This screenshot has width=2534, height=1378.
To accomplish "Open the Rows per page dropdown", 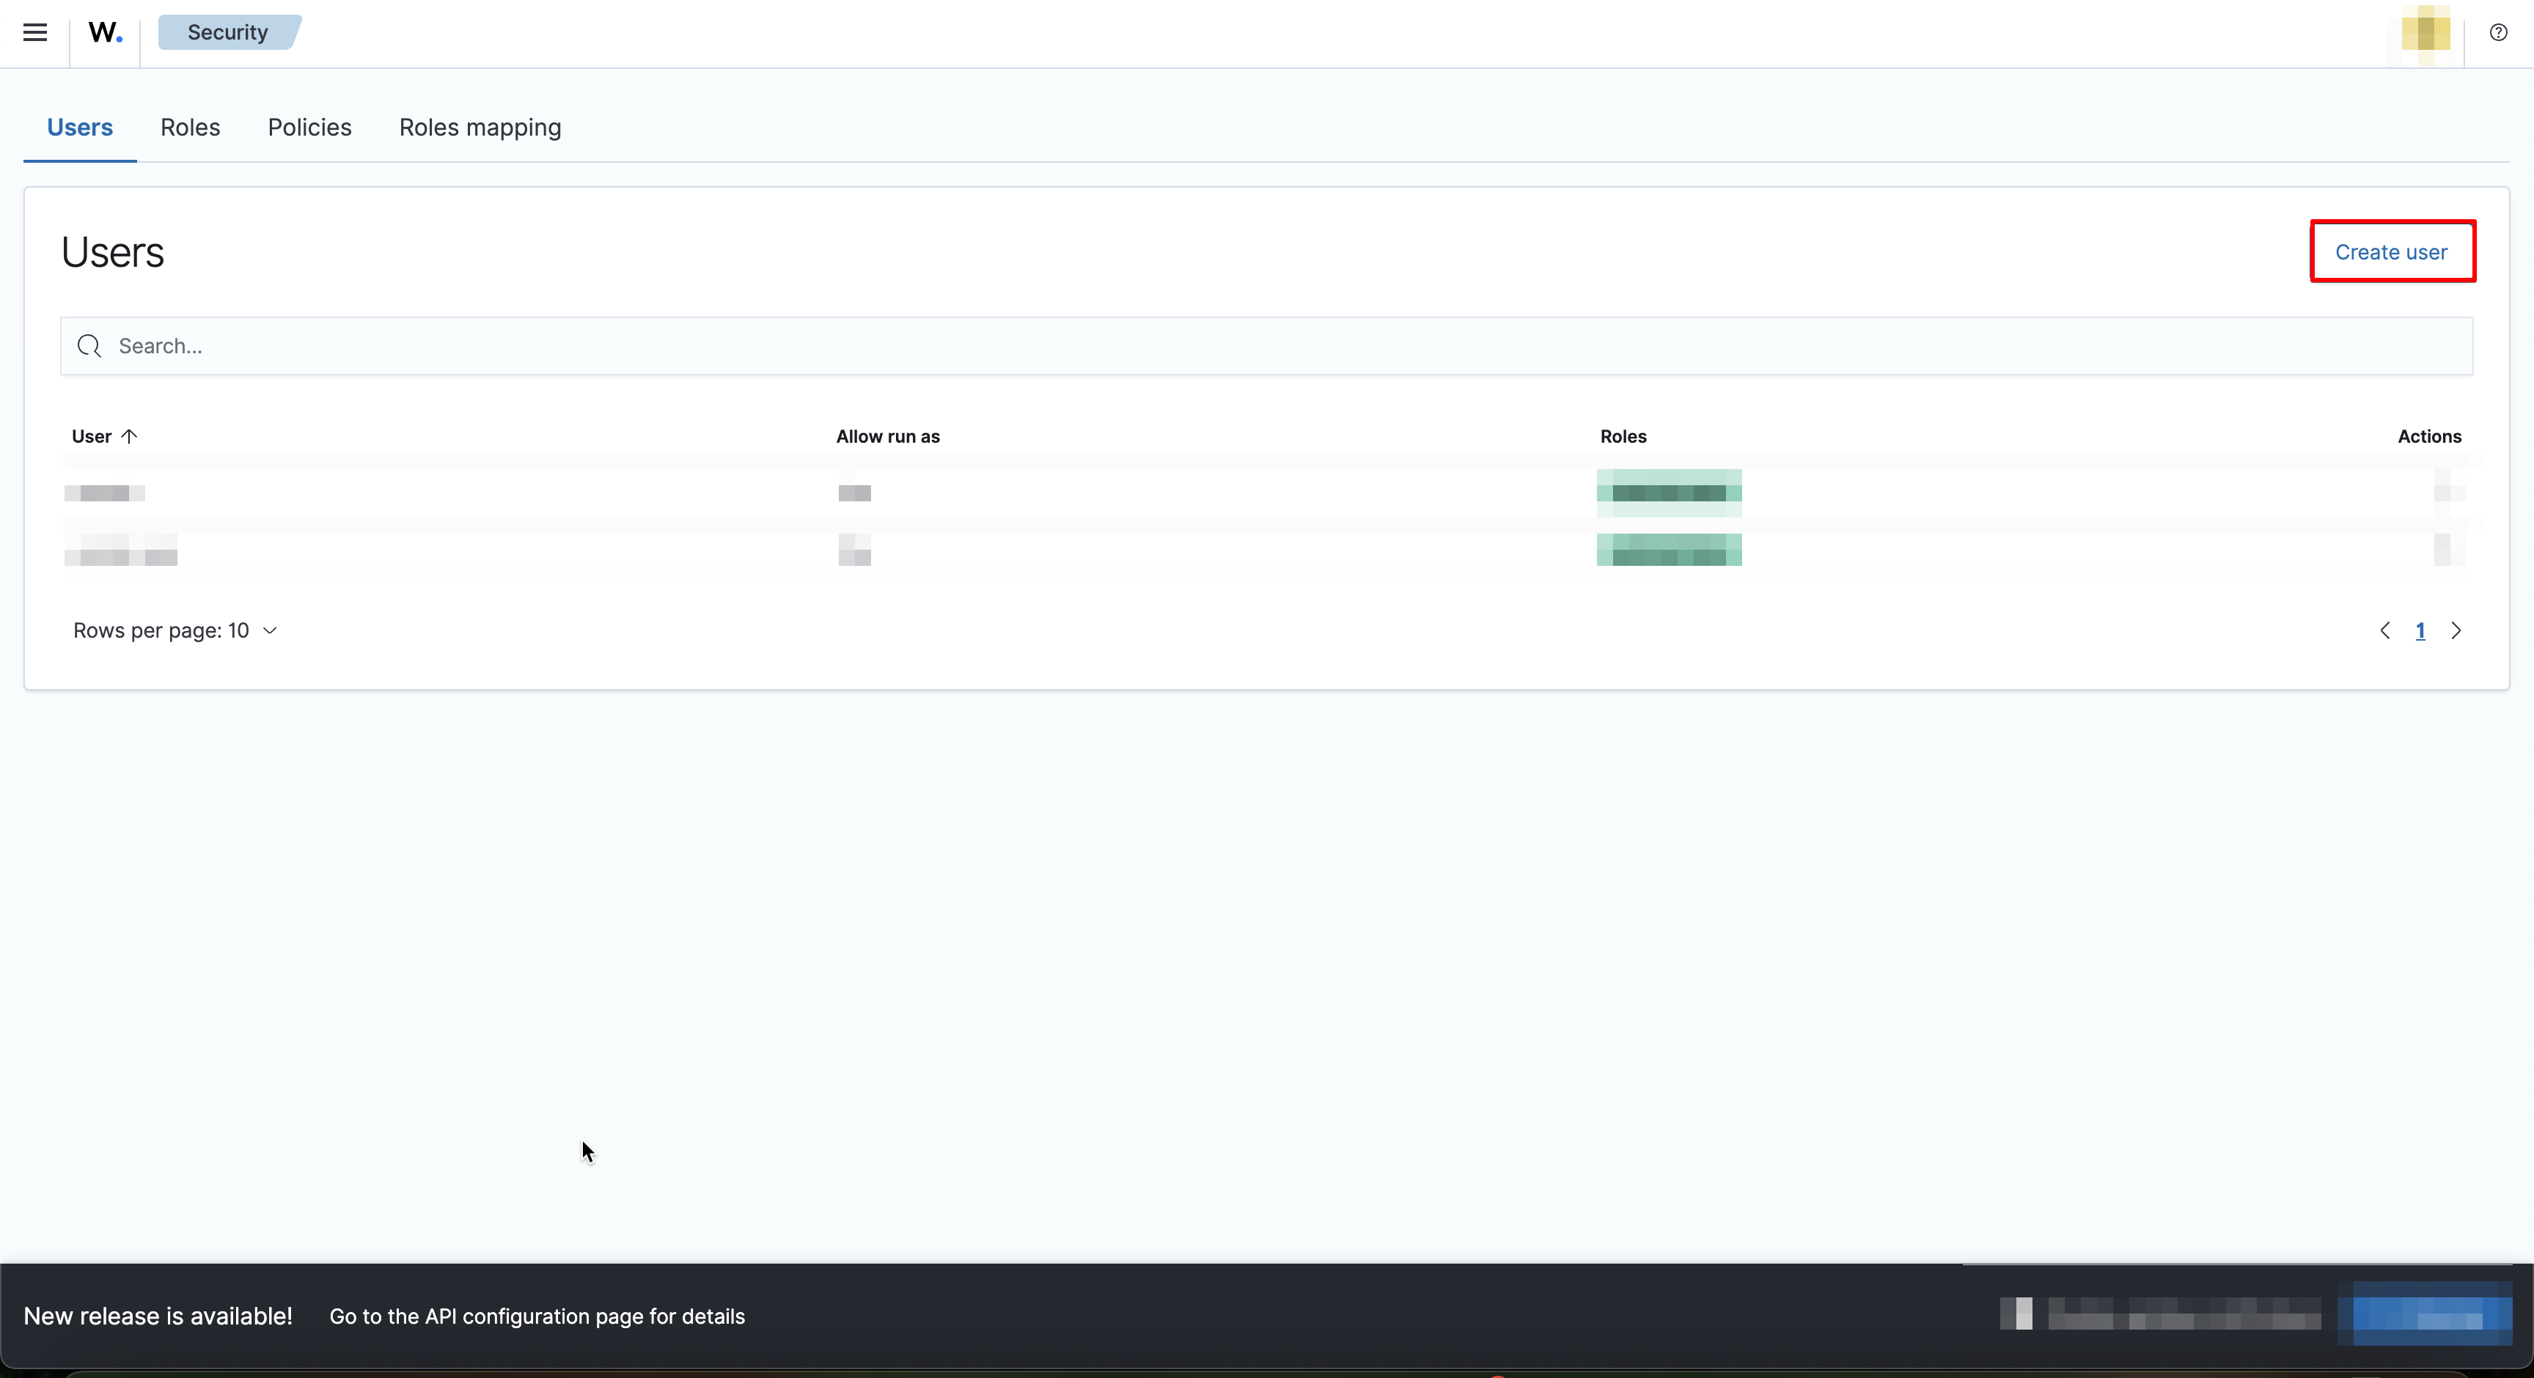I will tap(173, 630).
